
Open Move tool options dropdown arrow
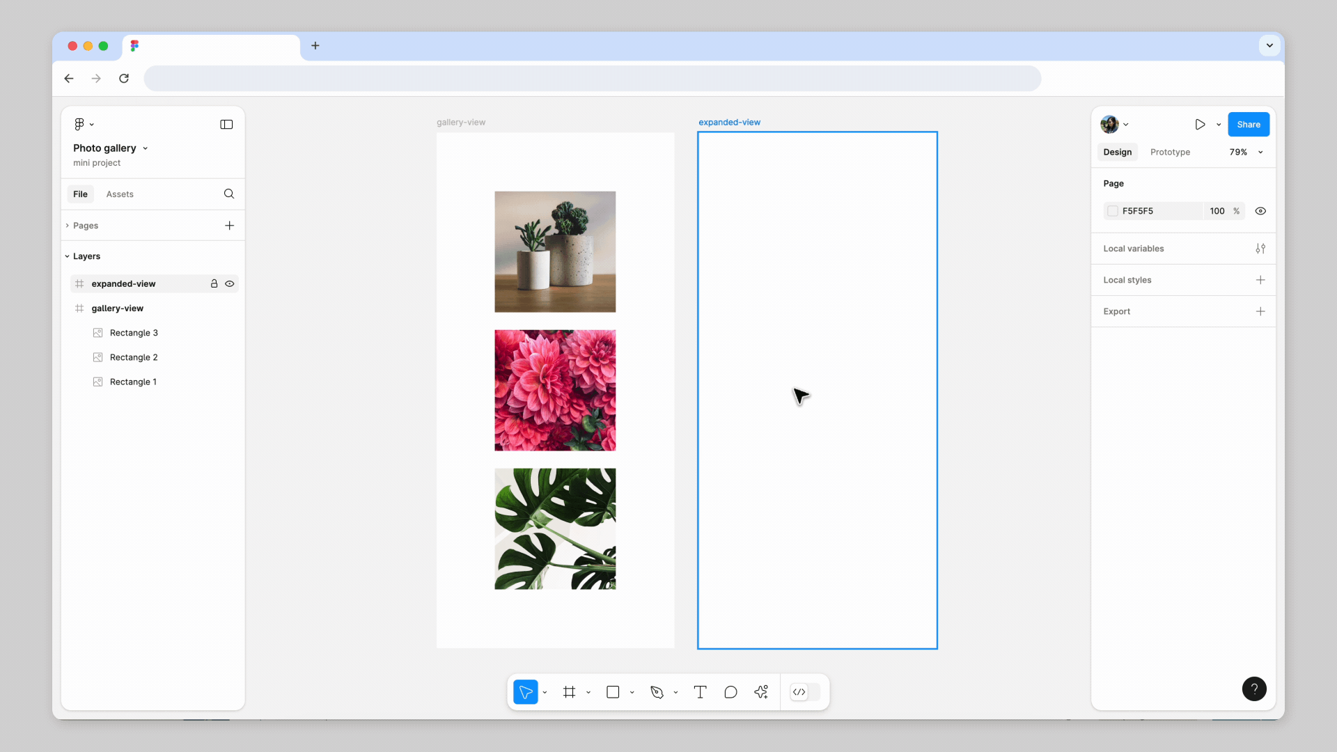pos(545,692)
